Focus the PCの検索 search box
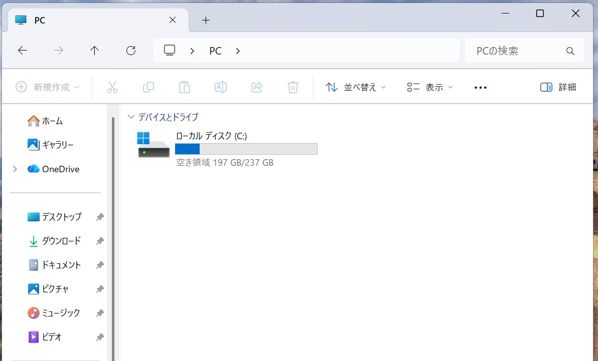Viewport: 598px width, 361px height. pyautogui.click(x=525, y=50)
